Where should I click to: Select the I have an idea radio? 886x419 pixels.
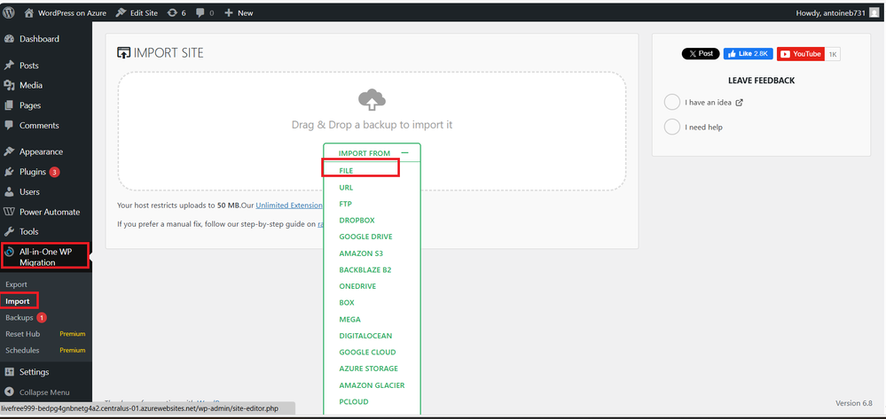[672, 102]
